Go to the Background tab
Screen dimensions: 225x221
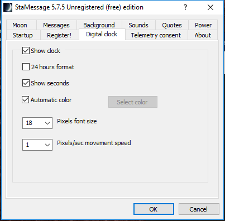click(99, 25)
